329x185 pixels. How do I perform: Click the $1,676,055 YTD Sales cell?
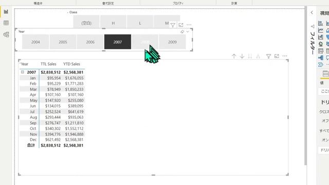(74, 78)
